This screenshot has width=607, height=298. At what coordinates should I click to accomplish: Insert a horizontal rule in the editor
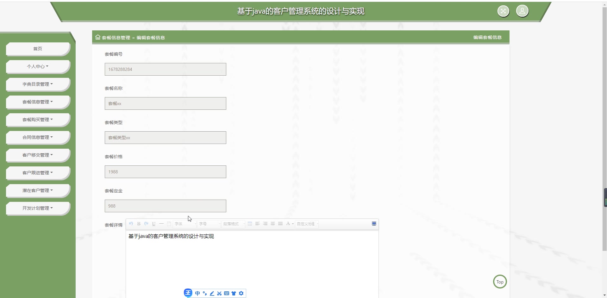click(161, 224)
